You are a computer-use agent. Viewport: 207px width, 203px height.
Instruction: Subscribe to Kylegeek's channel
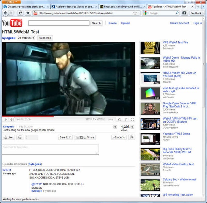click(x=45, y=38)
